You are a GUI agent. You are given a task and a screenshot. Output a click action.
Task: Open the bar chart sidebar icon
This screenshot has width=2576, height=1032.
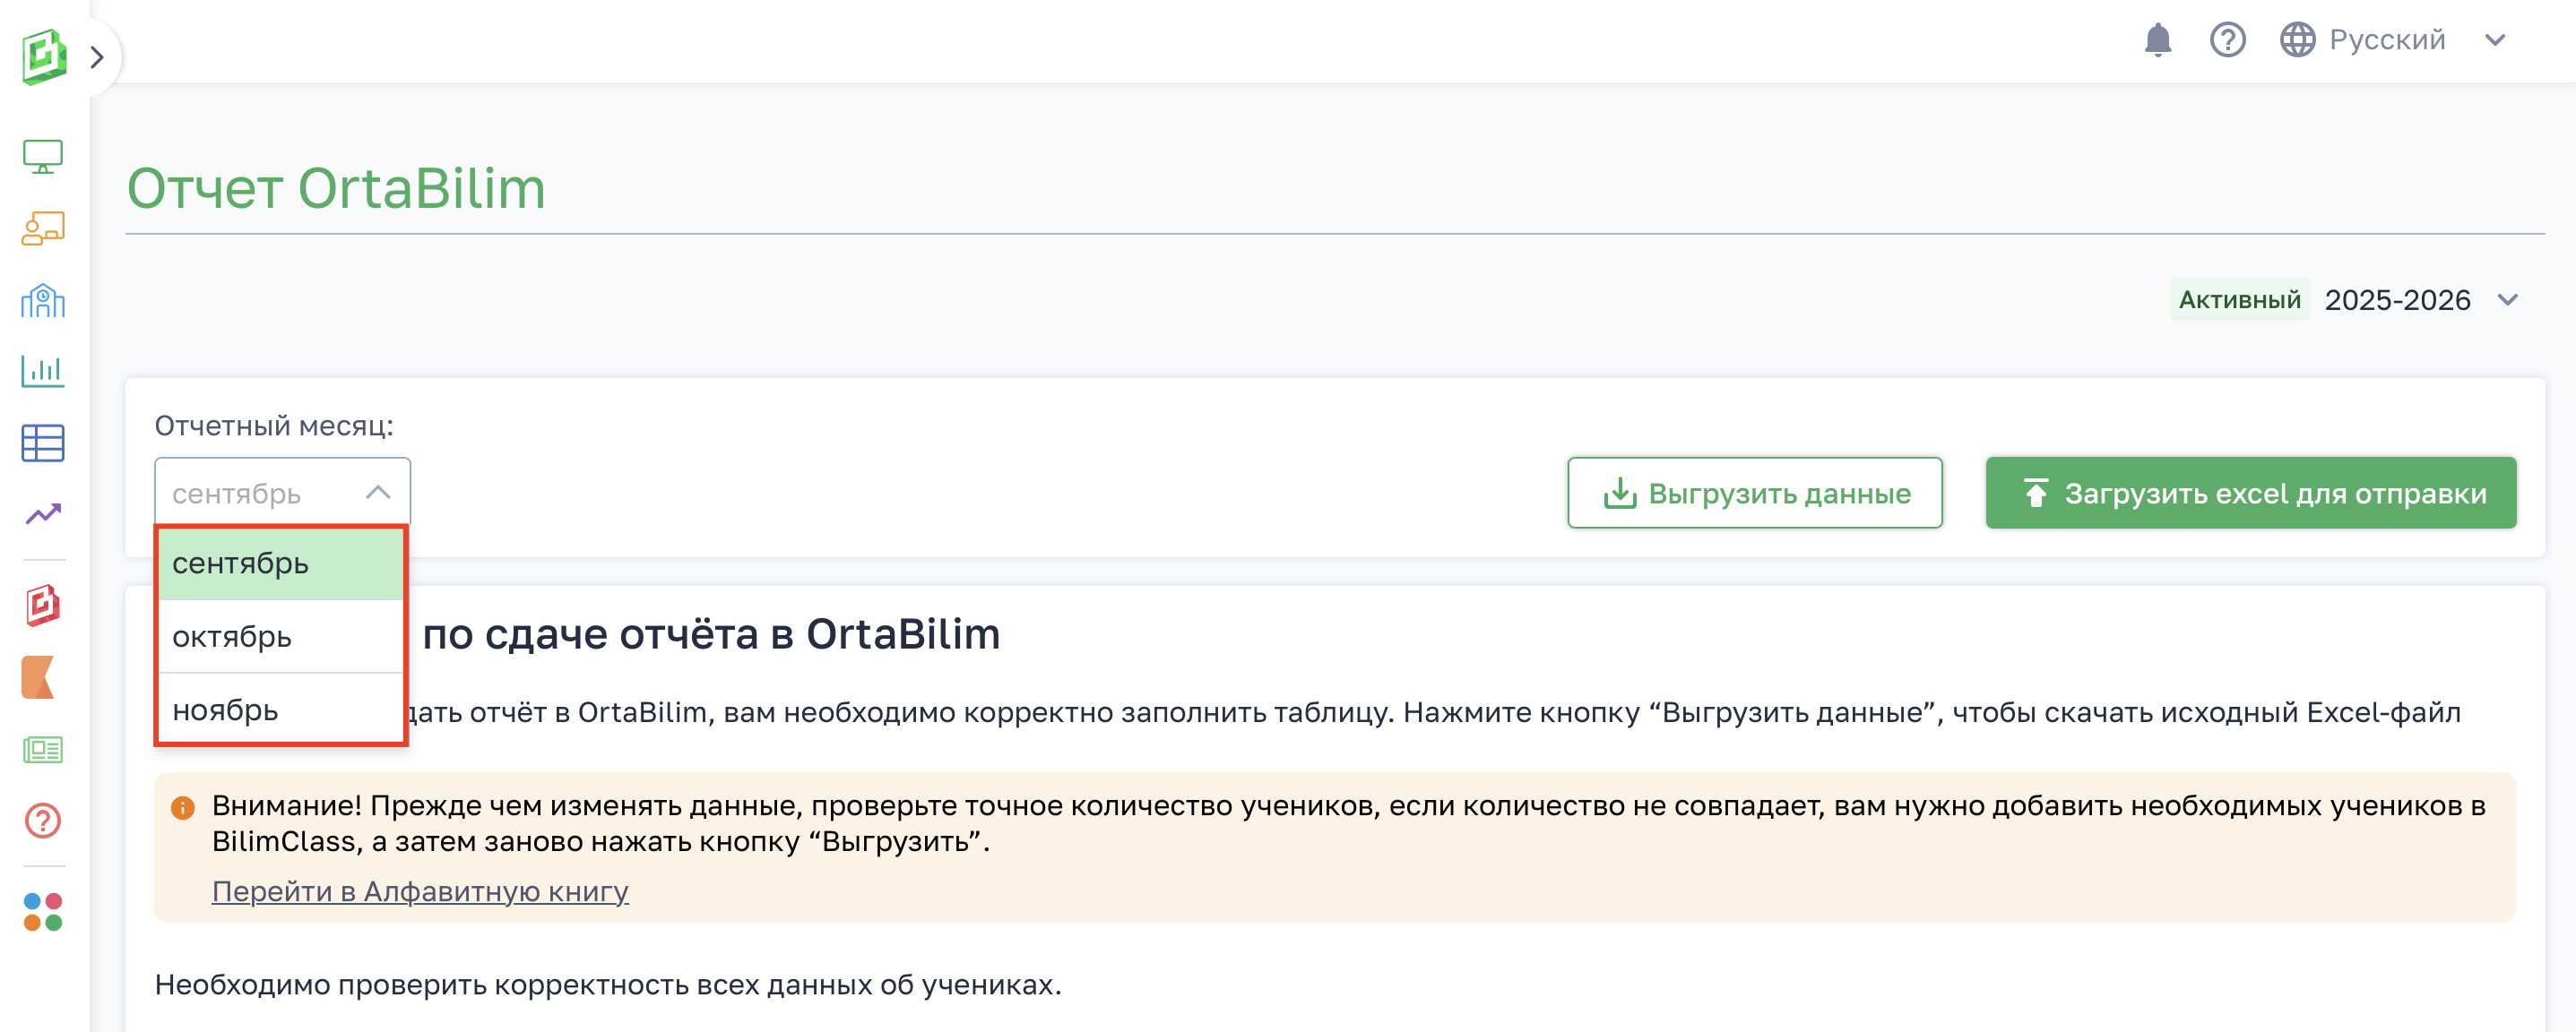[x=43, y=372]
